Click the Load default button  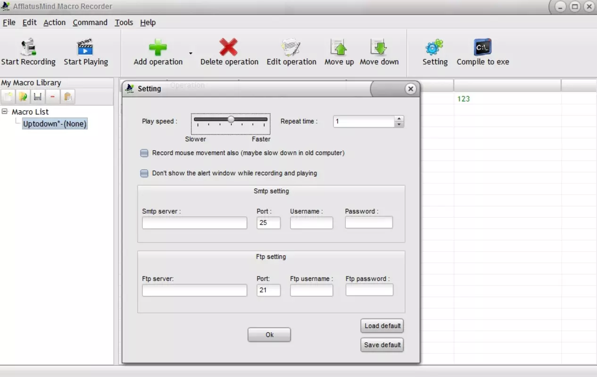pos(382,326)
